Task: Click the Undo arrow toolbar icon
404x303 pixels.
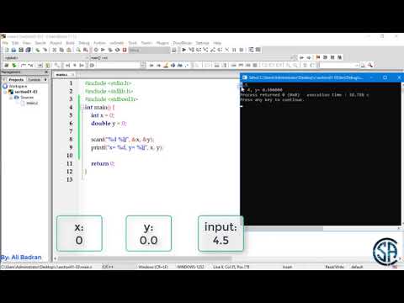Action: tap(38, 50)
